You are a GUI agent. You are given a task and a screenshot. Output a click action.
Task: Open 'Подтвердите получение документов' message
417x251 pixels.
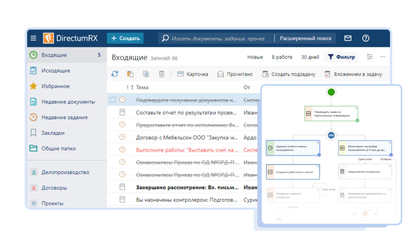186,100
